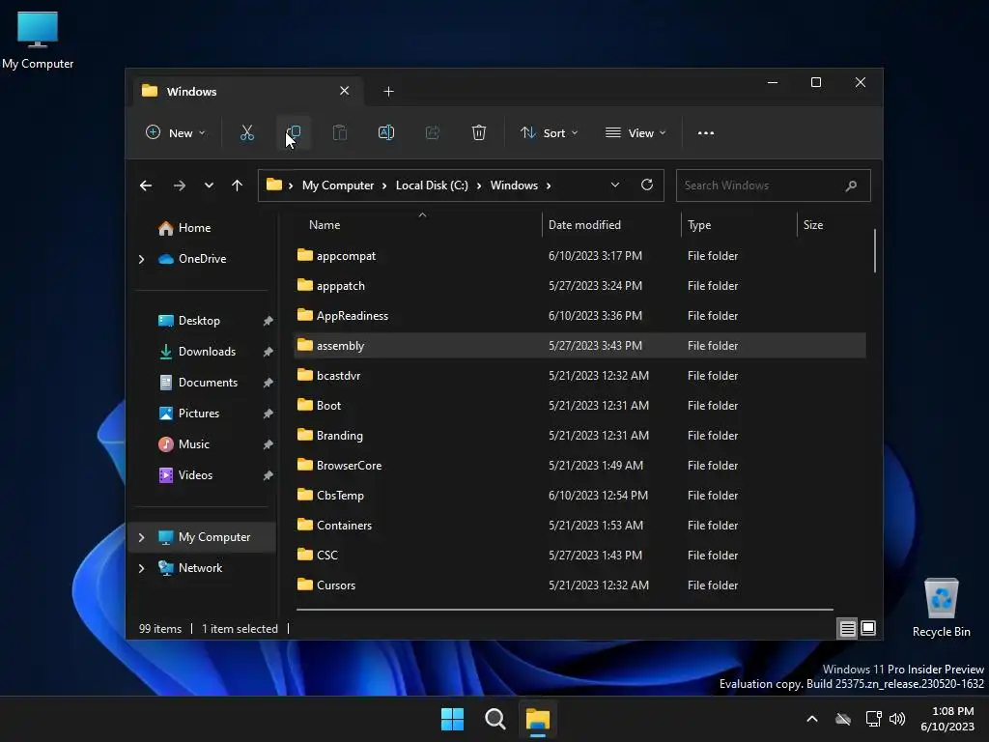
Task: Open taskbar Search
Action: 495,719
